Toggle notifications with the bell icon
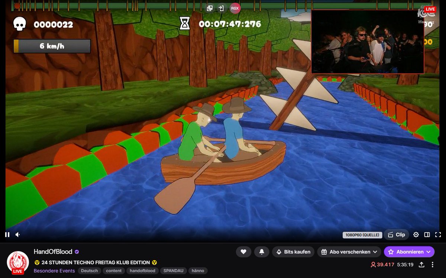Screen dimensions: 446x278 point(262,252)
